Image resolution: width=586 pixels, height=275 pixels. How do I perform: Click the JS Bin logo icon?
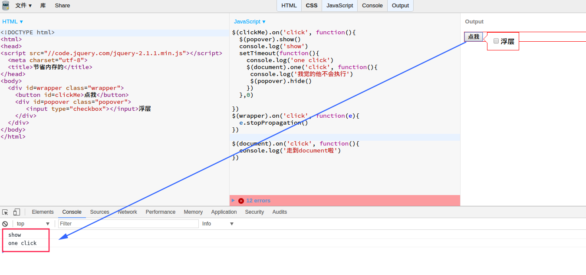6,6
